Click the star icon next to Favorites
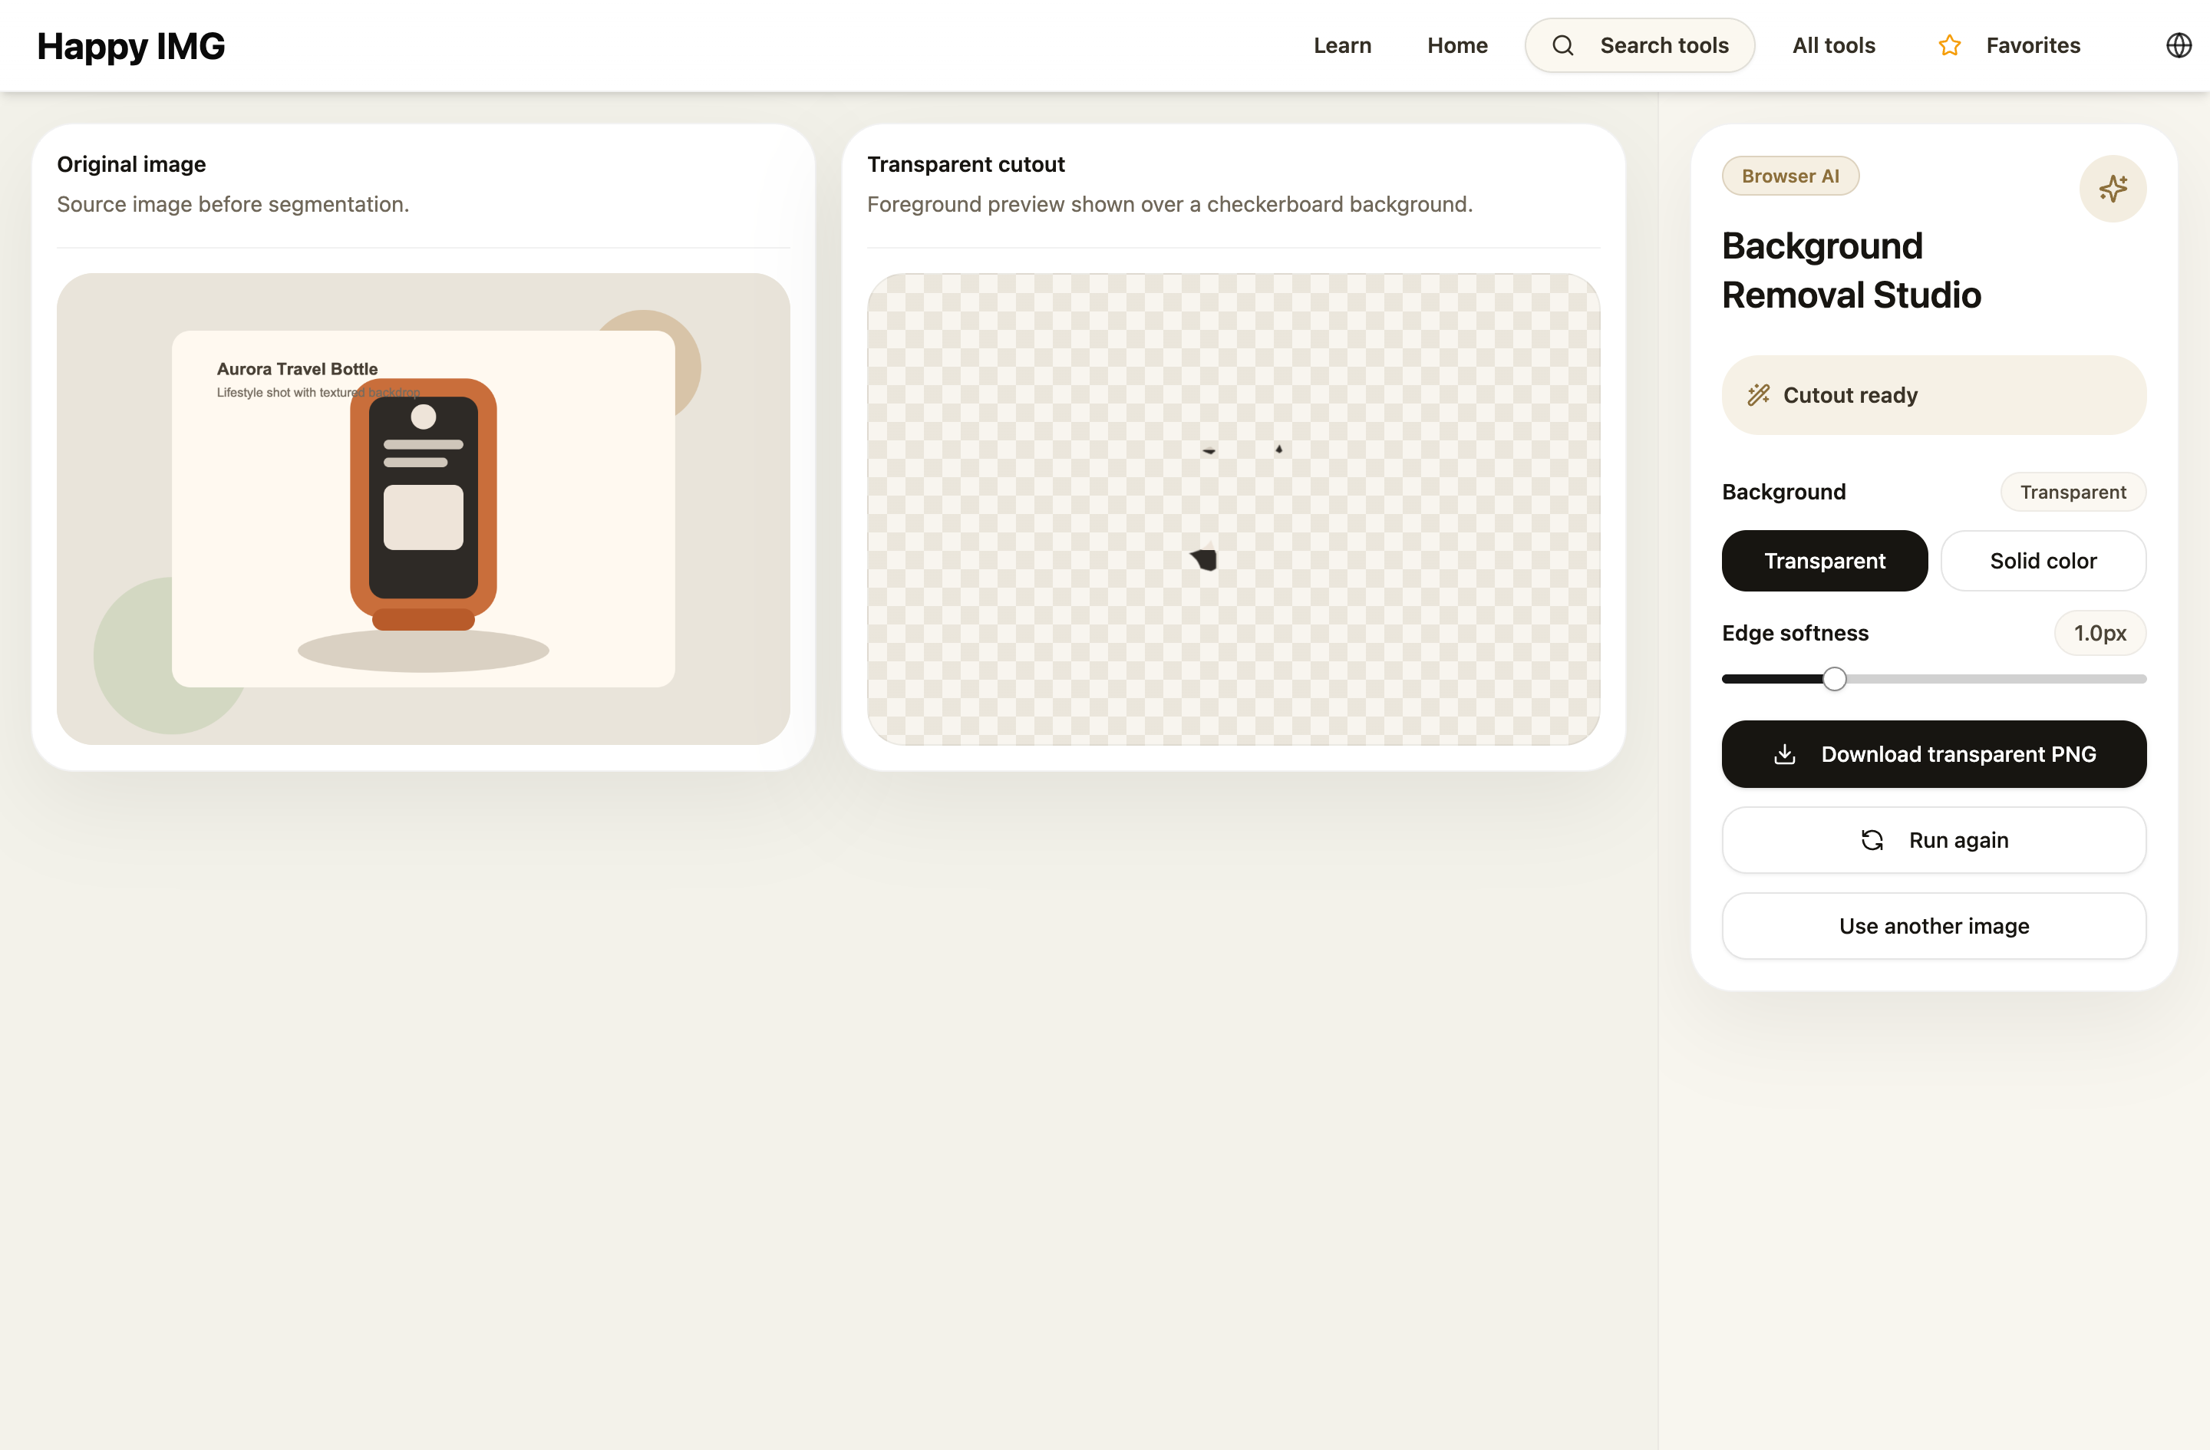Viewport: 2210px width, 1450px height. [x=1949, y=44]
